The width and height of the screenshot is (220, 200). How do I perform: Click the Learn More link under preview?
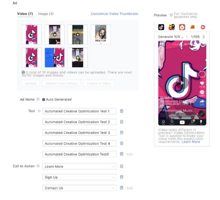(x=191, y=142)
